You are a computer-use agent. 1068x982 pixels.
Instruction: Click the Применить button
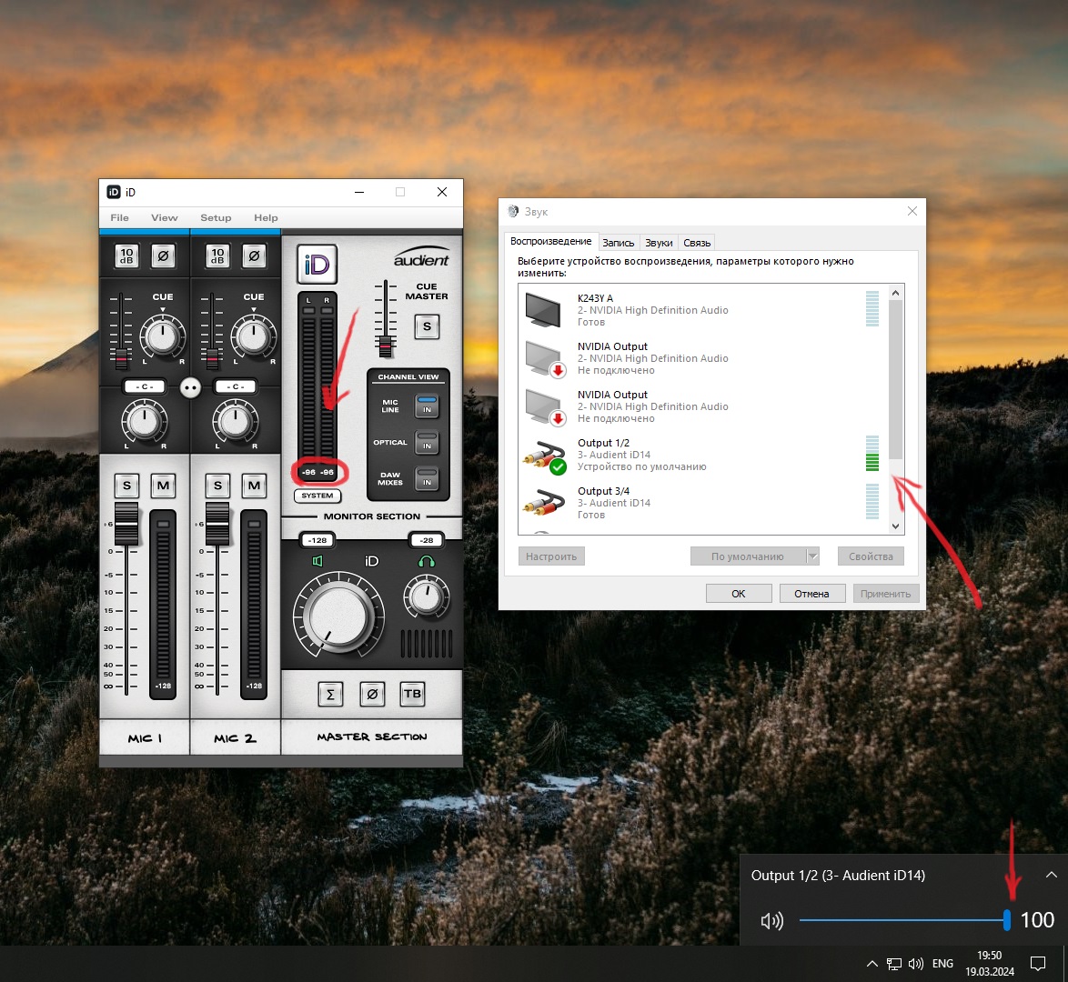tap(885, 594)
